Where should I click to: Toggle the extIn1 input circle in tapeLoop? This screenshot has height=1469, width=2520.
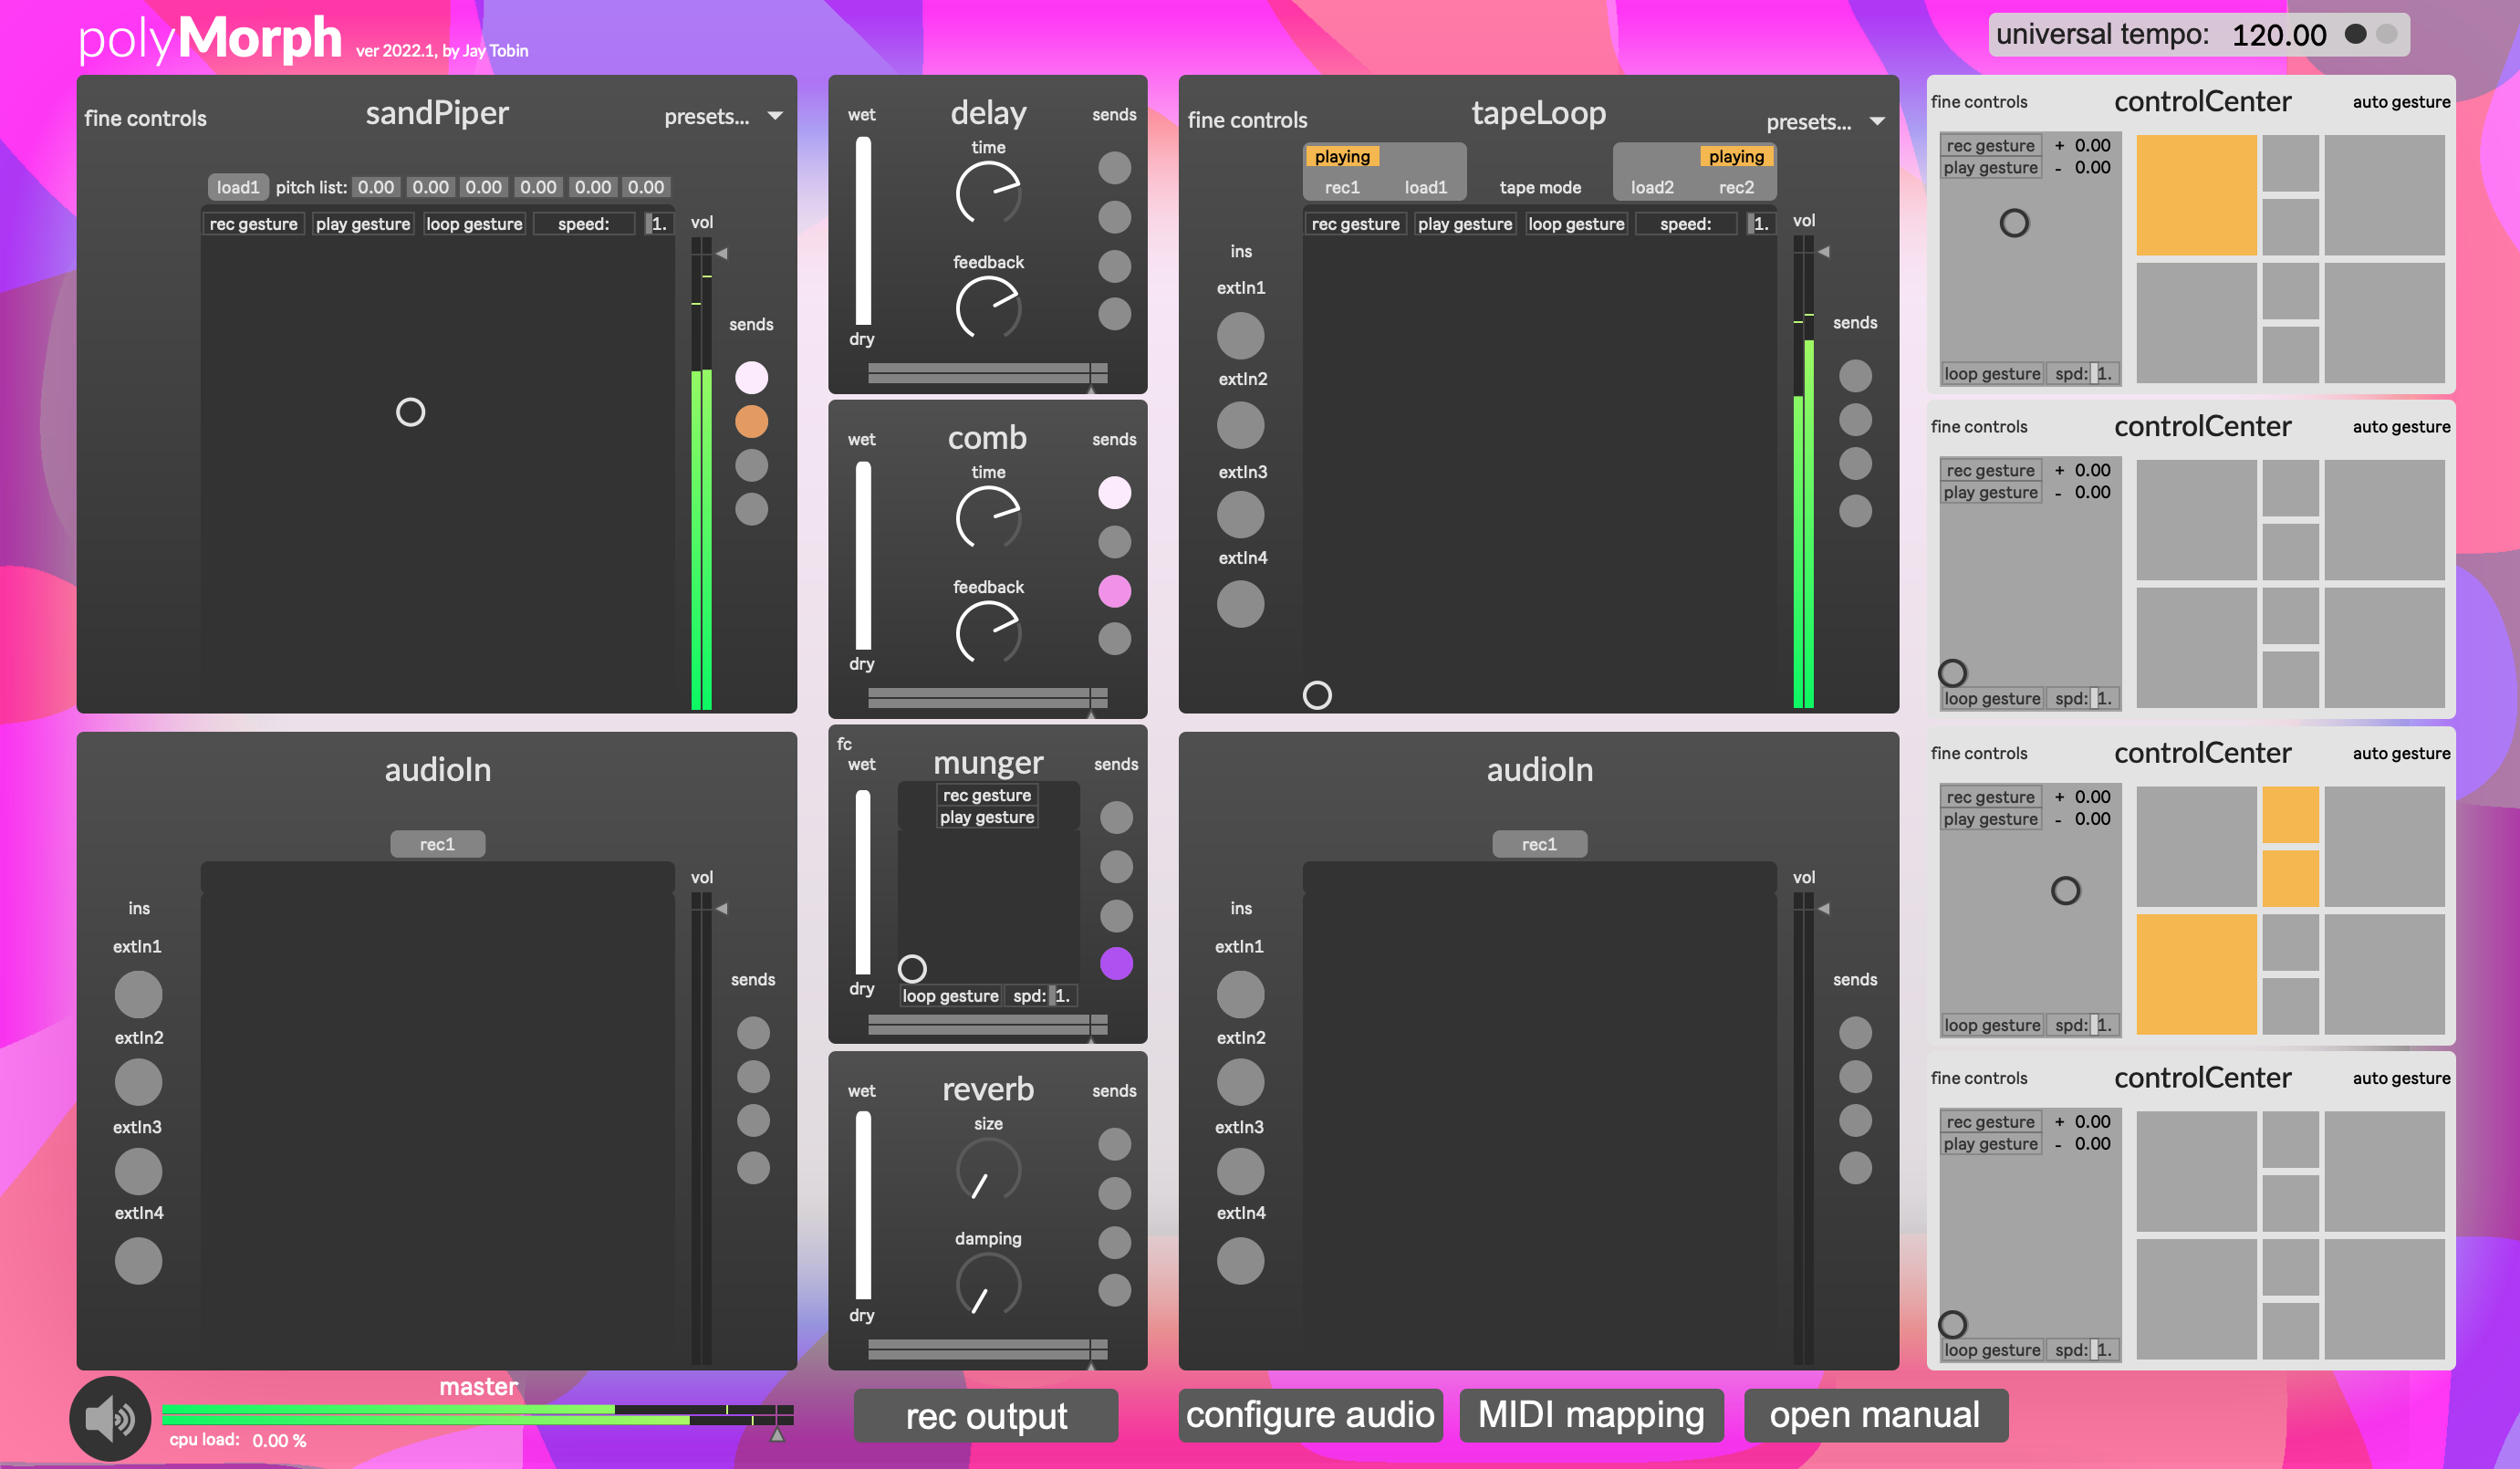point(1240,336)
